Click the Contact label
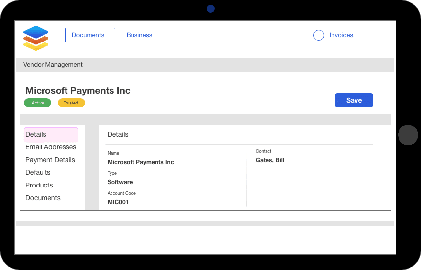This screenshot has width=421, height=270. (x=264, y=151)
